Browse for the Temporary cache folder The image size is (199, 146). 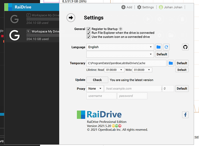coord(171,63)
